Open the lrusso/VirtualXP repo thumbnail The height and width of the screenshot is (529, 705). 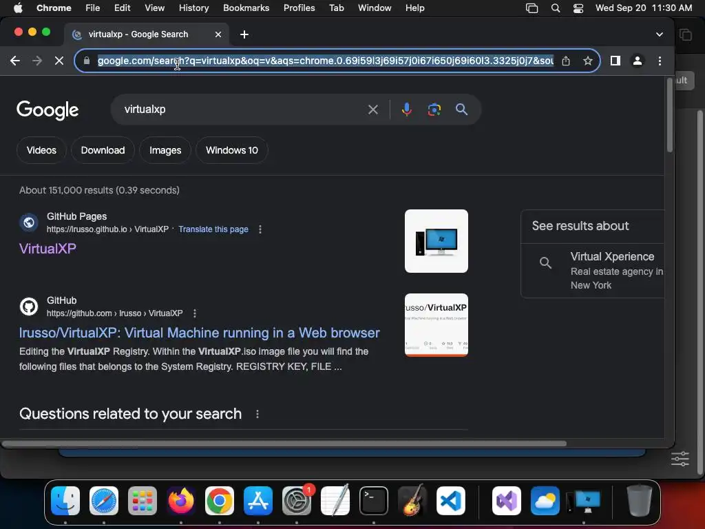click(x=436, y=325)
